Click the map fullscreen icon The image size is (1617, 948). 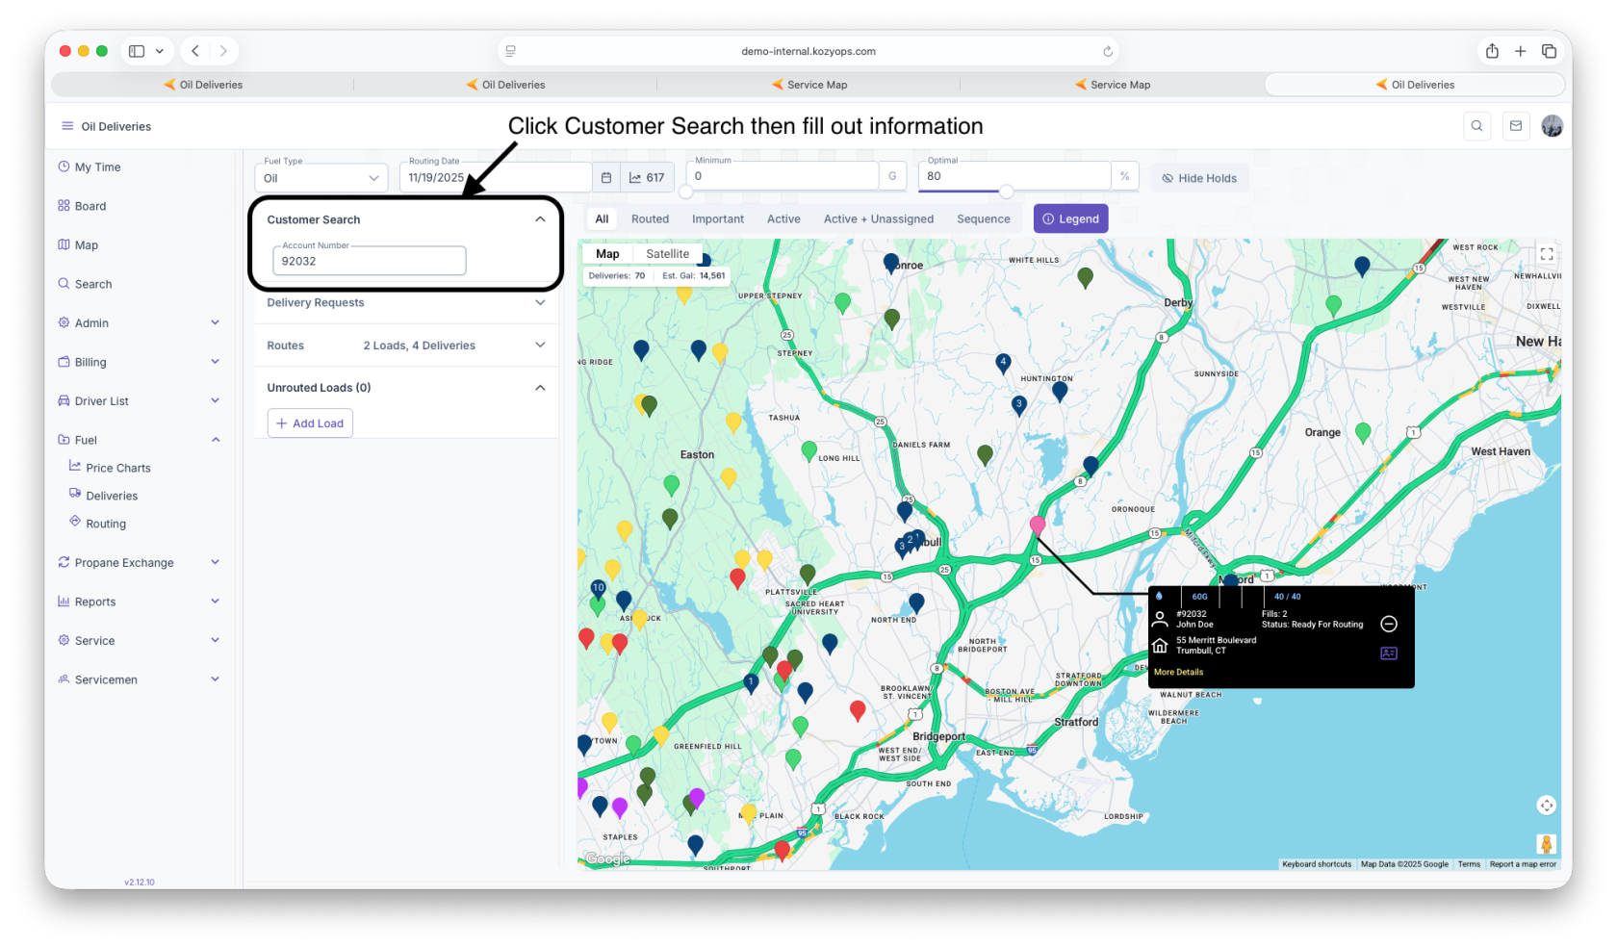pos(1547,254)
